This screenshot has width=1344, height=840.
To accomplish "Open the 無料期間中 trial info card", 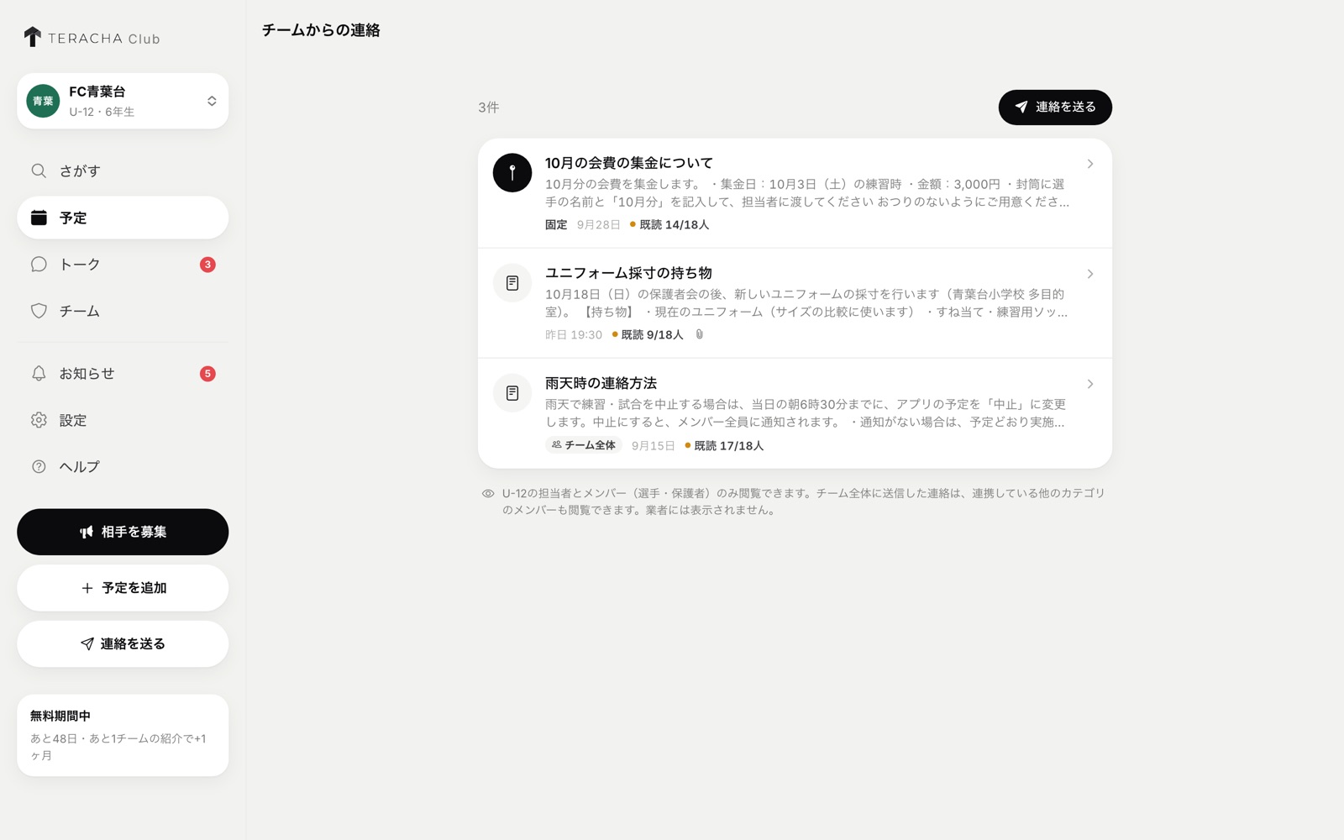I will 123,735.
